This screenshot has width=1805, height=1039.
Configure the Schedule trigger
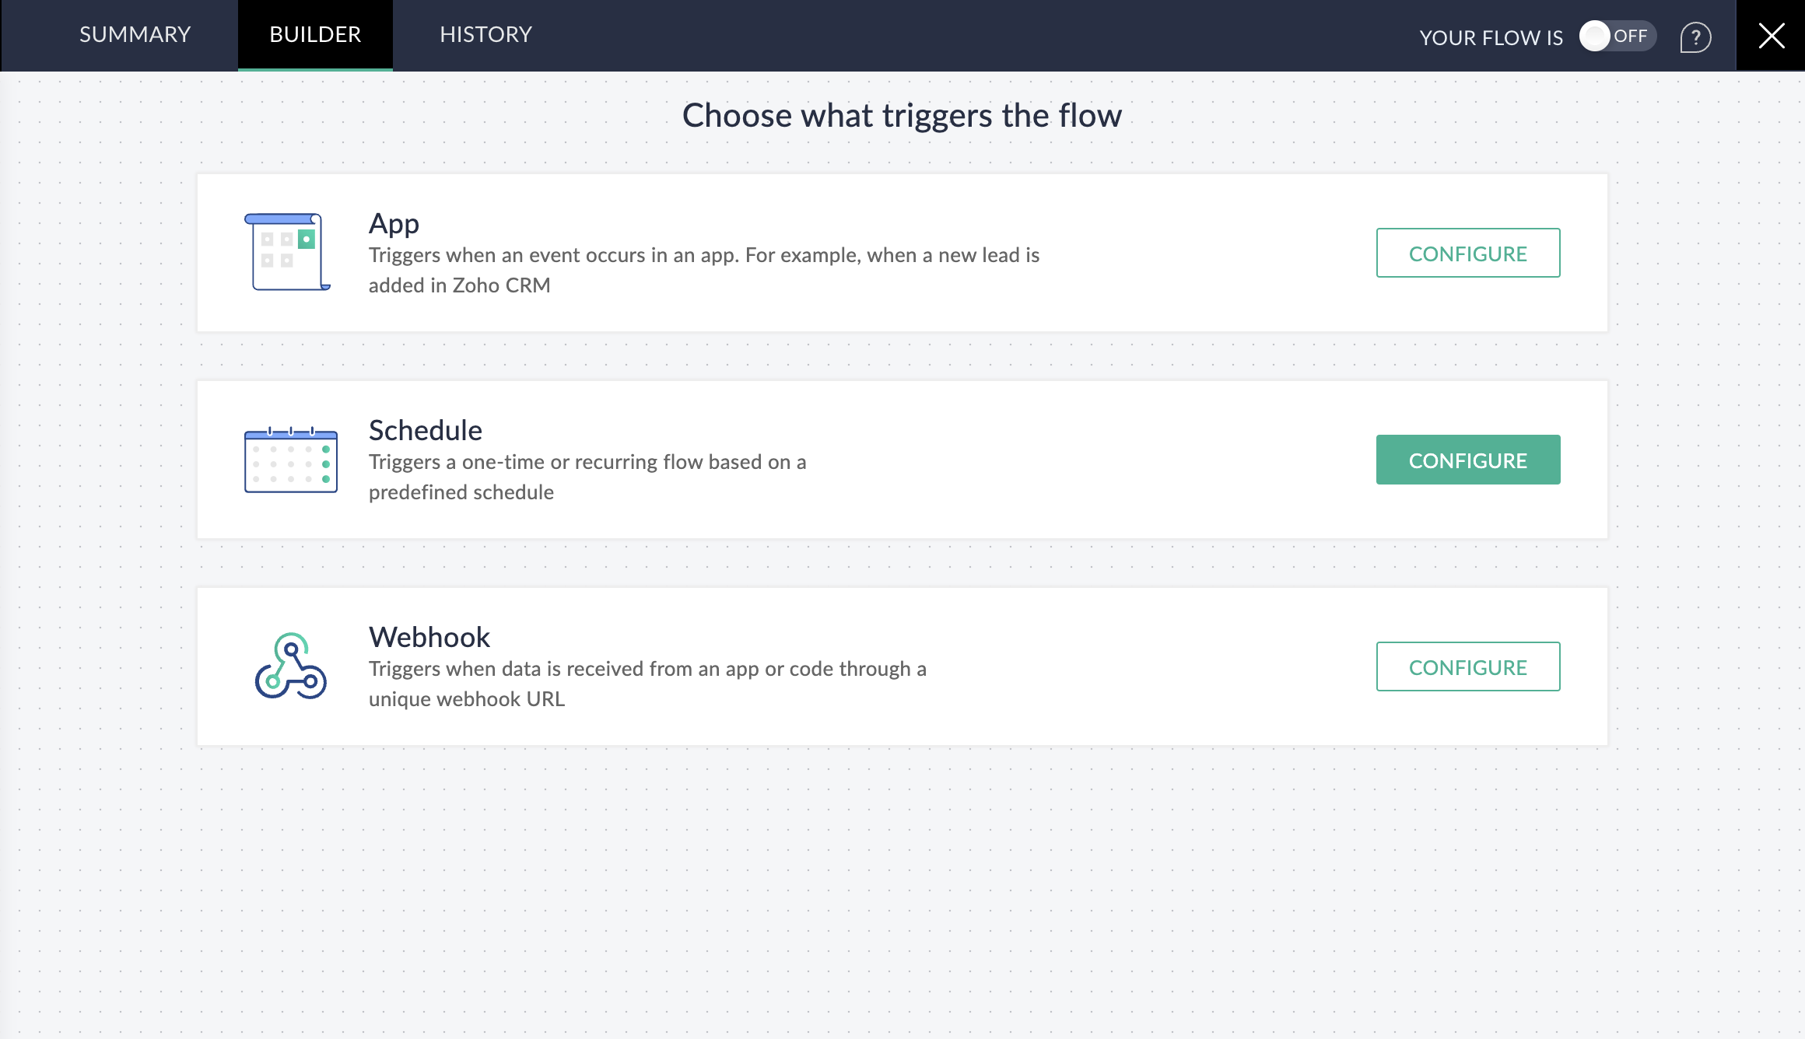point(1467,460)
